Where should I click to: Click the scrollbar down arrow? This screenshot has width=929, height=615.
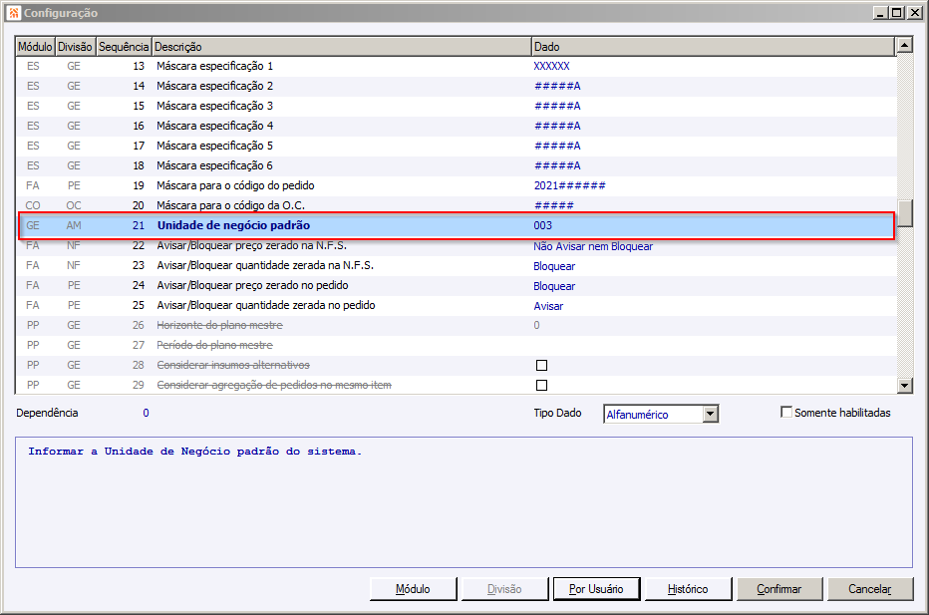[x=904, y=386]
